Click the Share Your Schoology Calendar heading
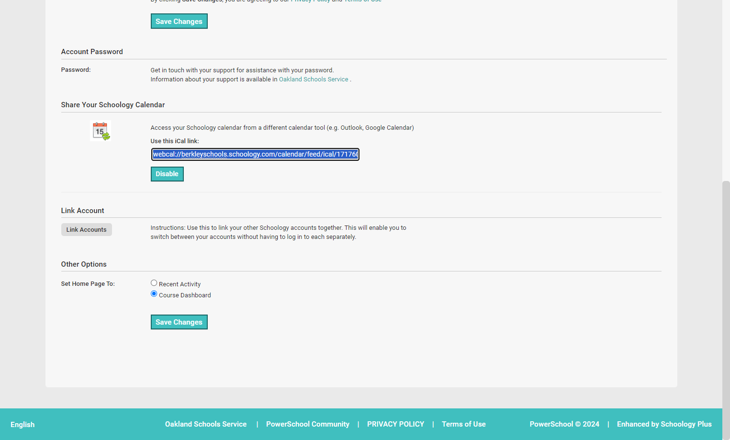The width and height of the screenshot is (730, 440). click(x=113, y=105)
